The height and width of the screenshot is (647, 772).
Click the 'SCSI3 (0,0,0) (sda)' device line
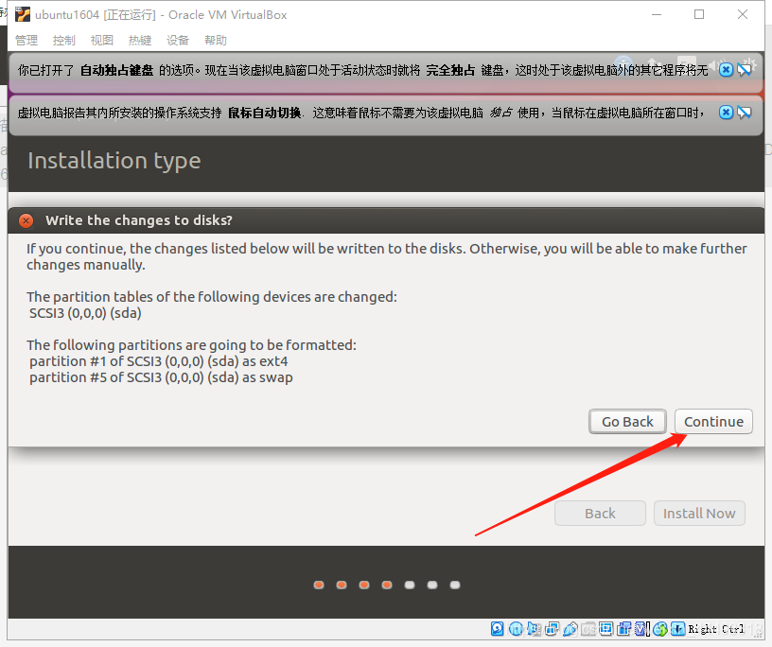[x=85, y=313]
